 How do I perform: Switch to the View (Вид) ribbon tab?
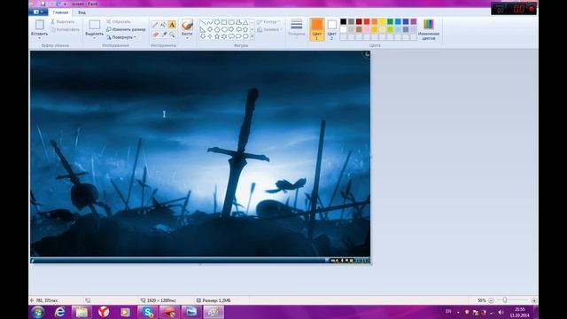click(82, 12)
